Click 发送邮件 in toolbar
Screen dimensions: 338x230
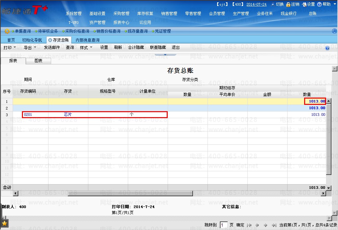pyautogui.click(x=52, y=47)
